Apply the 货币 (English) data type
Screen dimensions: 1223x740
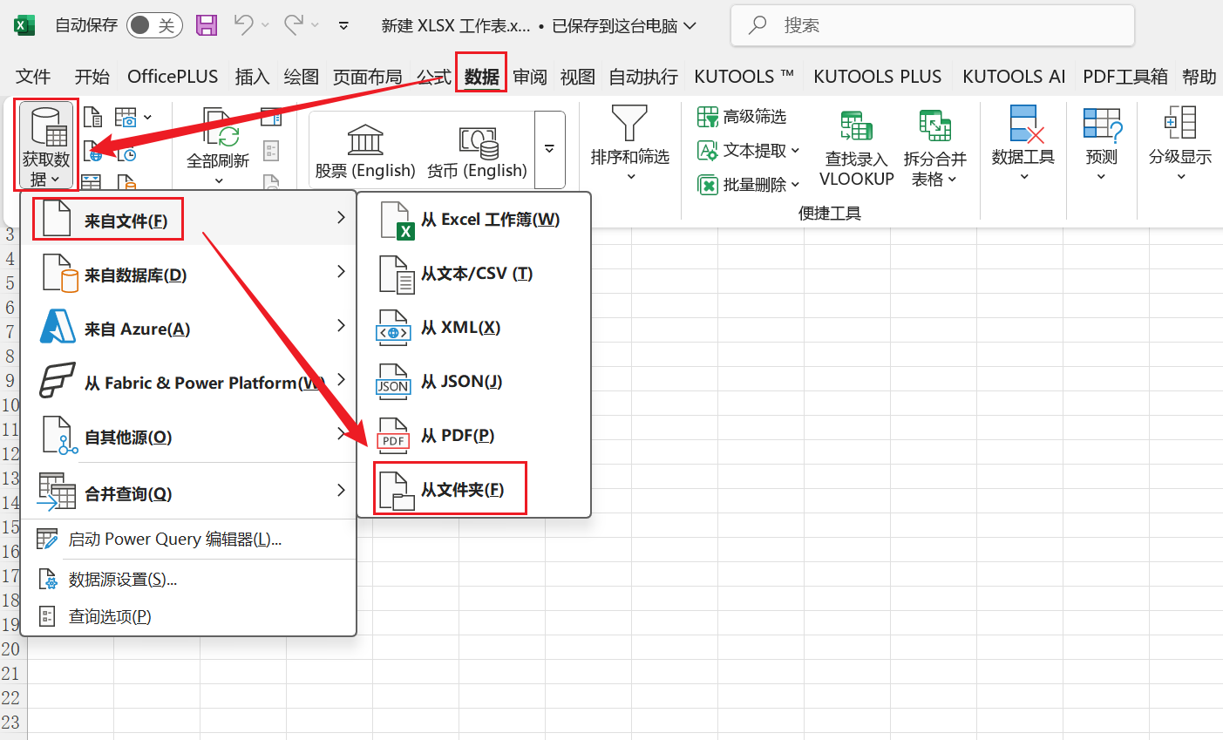[x=478, y=148]
